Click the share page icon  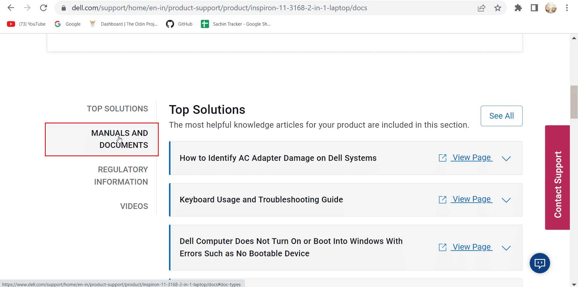point(481,8)
